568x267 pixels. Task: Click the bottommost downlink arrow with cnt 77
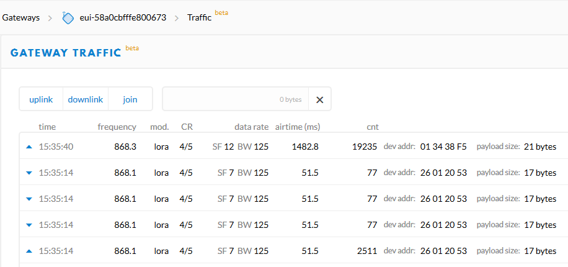click(29, 225)
